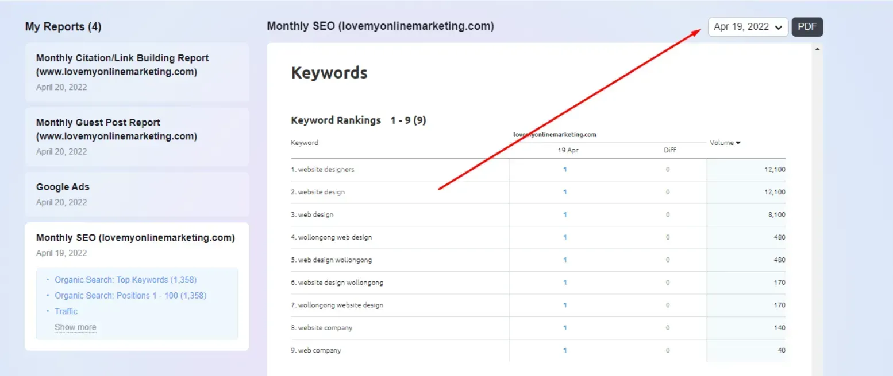
Task: Click keyword '2. website design'
Action: (x=318, y=192)
